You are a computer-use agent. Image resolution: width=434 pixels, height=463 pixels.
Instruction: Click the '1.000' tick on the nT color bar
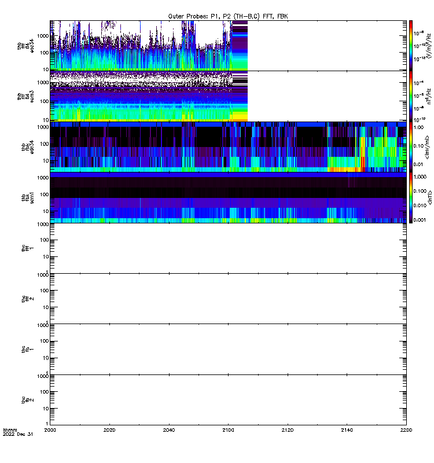420,177
